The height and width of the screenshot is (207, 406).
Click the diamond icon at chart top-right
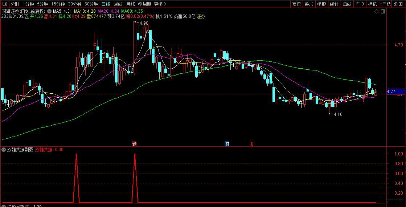point(377,11)
